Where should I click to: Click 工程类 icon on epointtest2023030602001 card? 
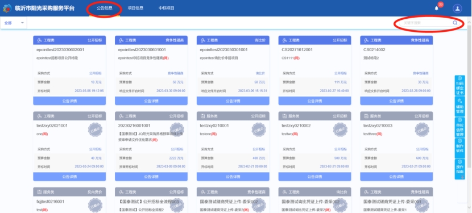coord(39,40)
